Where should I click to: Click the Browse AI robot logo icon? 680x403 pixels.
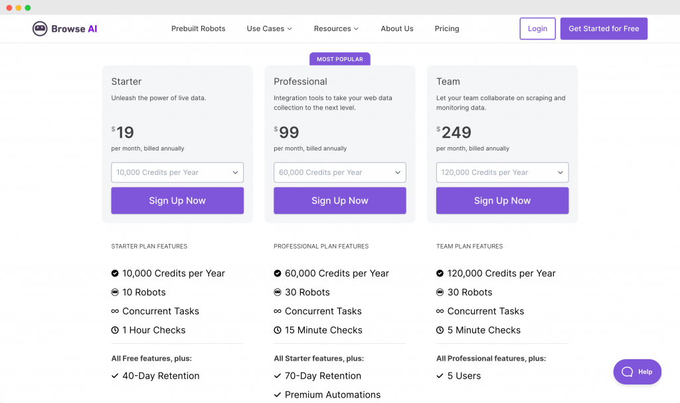pyautogui.click(x=40, y=29)
